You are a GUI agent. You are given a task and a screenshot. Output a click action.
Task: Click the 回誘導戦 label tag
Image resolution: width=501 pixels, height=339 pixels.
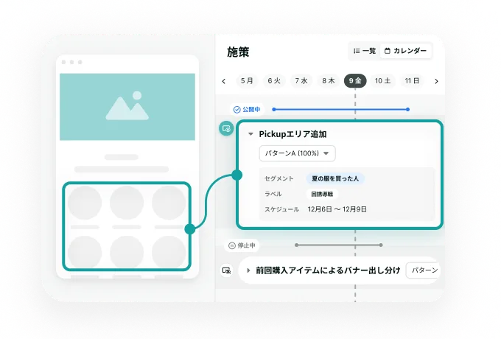(322, 194)
